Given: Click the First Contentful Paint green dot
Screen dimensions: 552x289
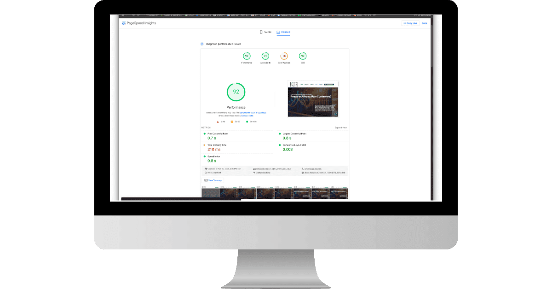Looking at the screenshot, I should coord(204,133).
